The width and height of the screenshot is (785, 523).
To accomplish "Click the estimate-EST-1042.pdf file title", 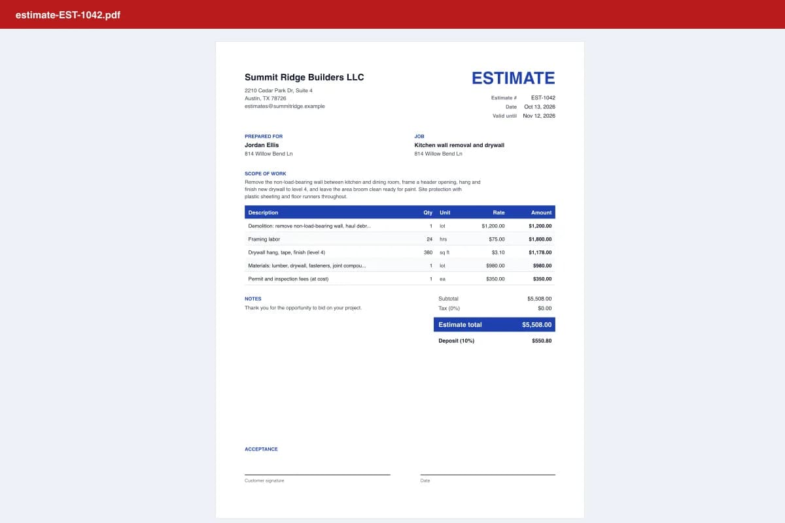I will [68, 14].
